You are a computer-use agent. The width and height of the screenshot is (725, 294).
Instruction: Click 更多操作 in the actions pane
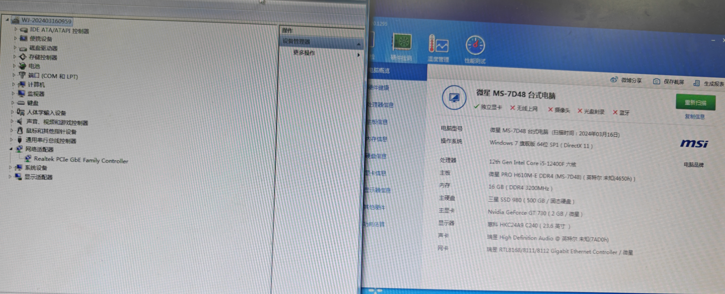click(x=304, y=53)
